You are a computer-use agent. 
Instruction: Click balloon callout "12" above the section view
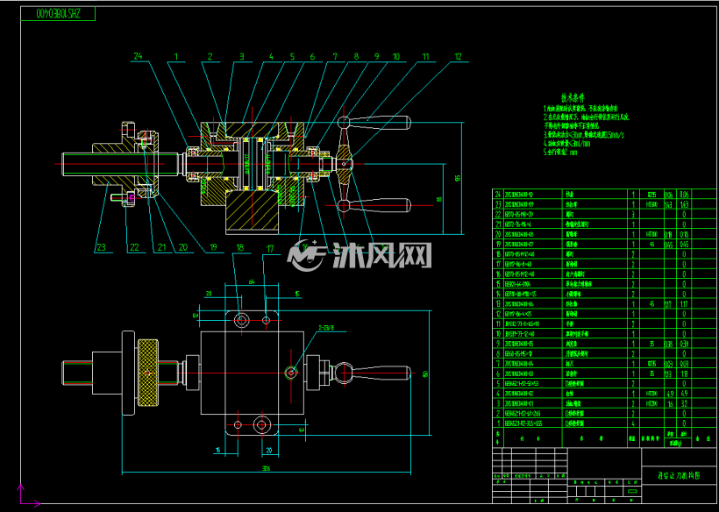click(458, 57)
